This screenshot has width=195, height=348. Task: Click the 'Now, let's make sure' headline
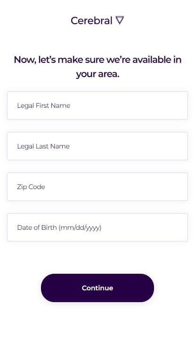[x=97, y=67]
